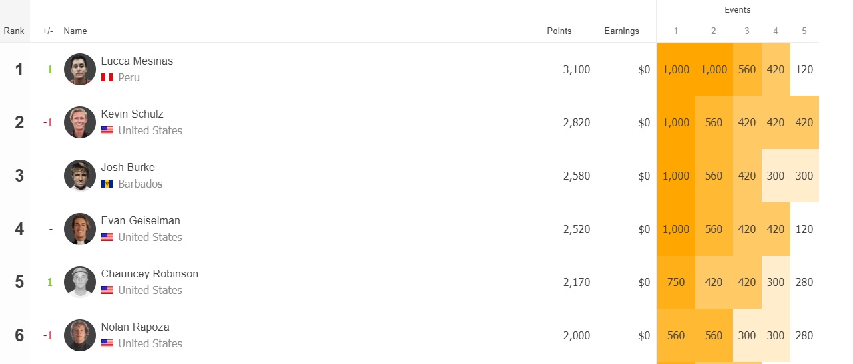
Task: Select the Events column 1 header
Action: 676,31
